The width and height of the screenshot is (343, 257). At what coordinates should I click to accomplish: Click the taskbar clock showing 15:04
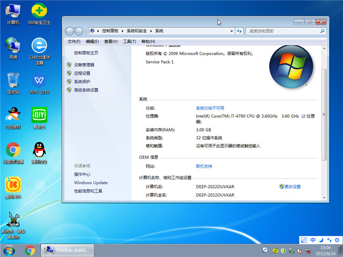[325, 251]
